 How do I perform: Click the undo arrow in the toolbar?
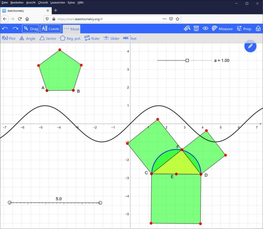coord(5,29)
